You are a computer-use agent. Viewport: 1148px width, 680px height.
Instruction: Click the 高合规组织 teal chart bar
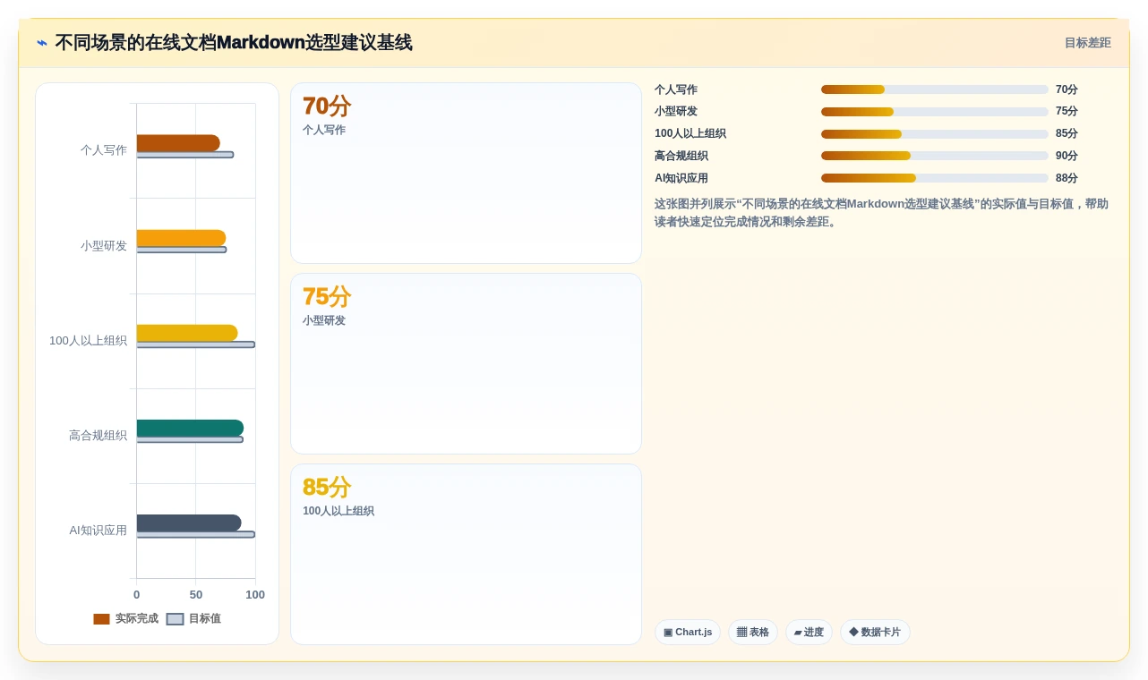190,428
